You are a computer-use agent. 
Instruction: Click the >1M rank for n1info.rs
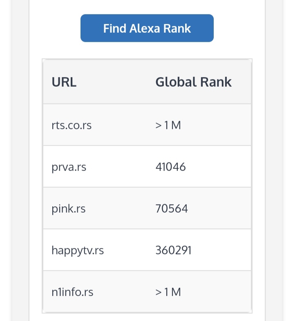[168, 292]
